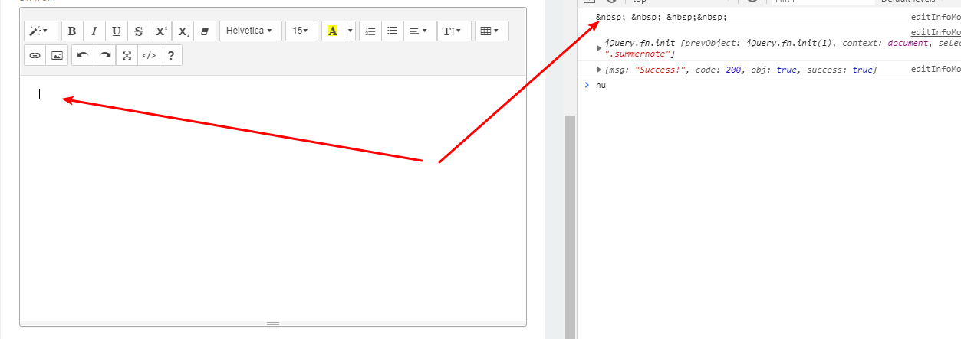Redo the last edit
The height and width of the screenshot is (339, 961).
(x=105, y=55)
